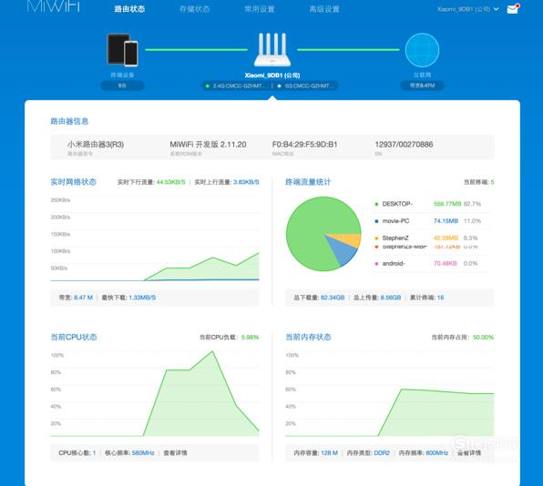Click the white router icon
The image size is (543, 486).
272,49
